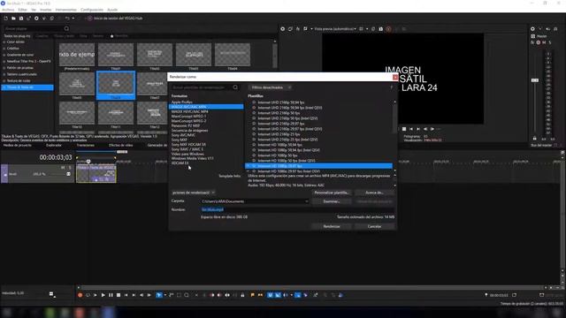Insert region with the orange region icon
Screen dimensions: 566x318
tap(260, 295)
